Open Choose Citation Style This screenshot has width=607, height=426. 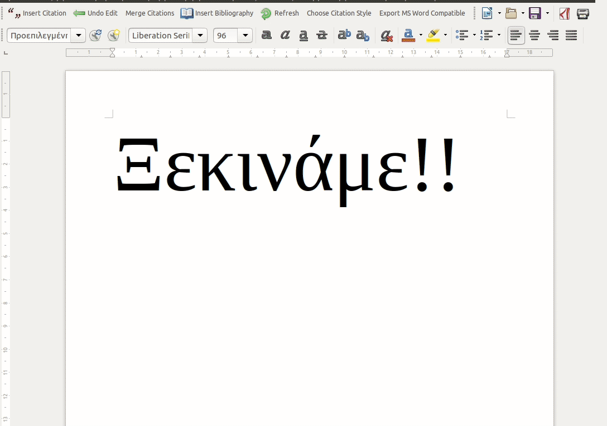pos(339,13)
